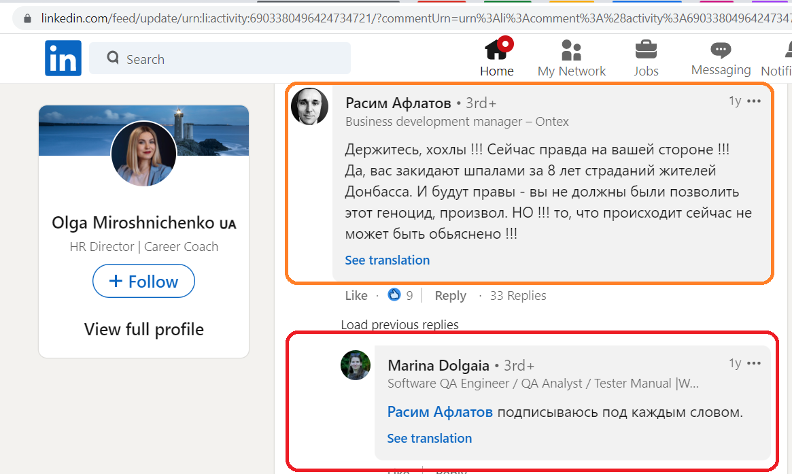Click the thumbs-up reaction icon showing 9
Screen dimensions: 792x474
[x=394, y=294]
